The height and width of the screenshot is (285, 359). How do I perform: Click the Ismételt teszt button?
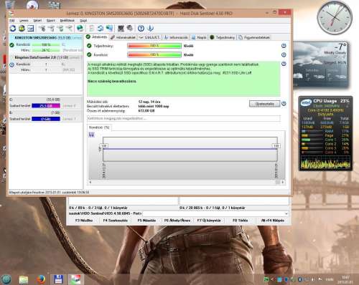(264, 104)
